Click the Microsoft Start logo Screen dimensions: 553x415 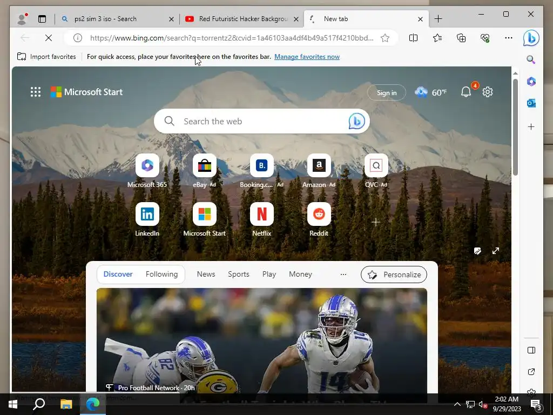[x=87, y=92]
